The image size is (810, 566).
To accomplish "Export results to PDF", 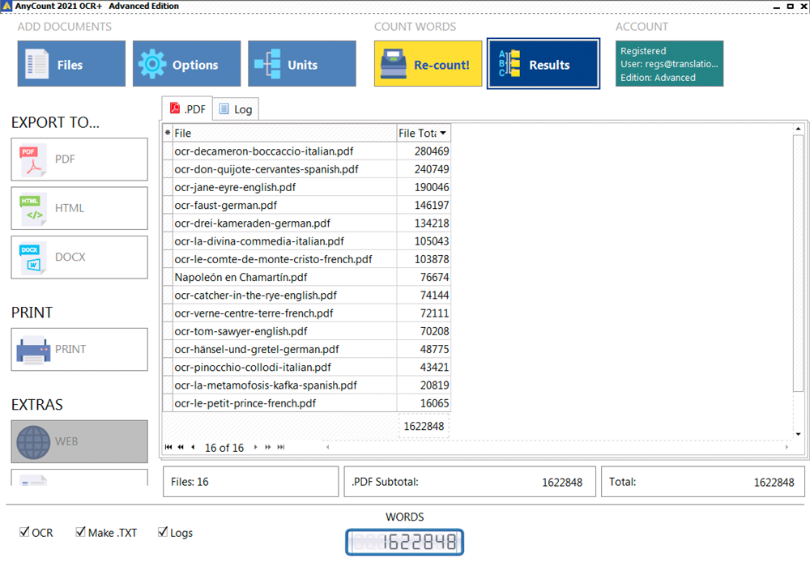I will pos(79,159).
